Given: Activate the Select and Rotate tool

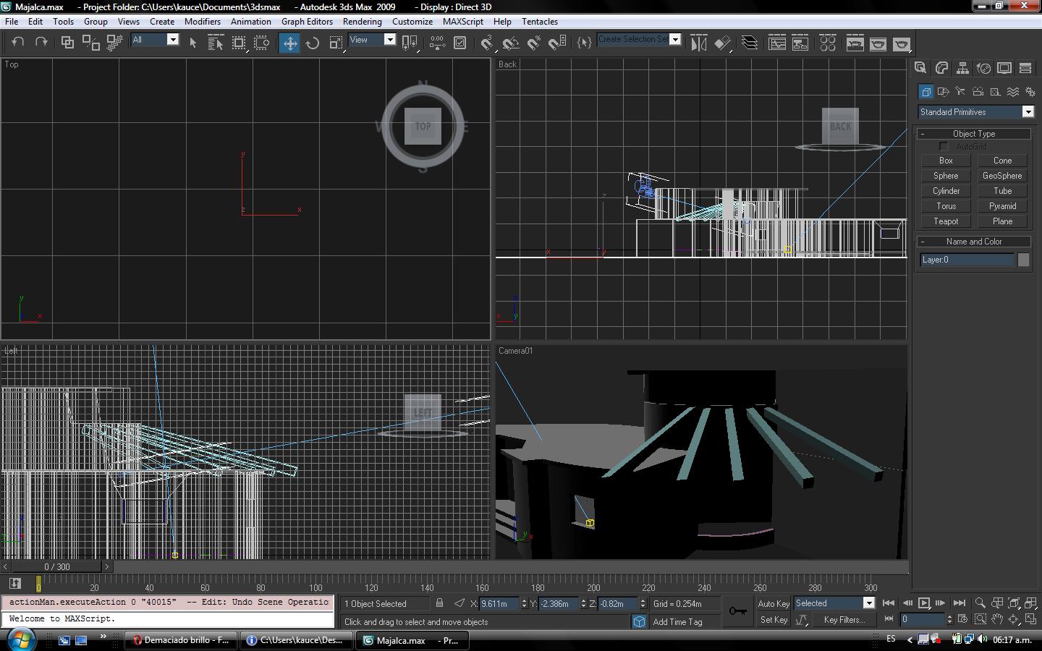Looking at the screenshot, I should [313, 43].
